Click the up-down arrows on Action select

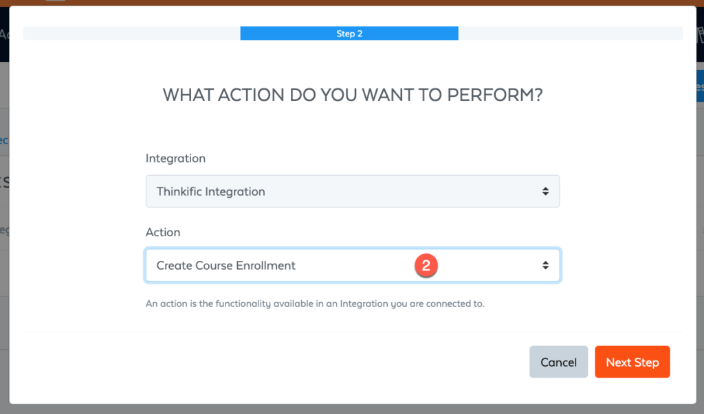tap(545, 266)
